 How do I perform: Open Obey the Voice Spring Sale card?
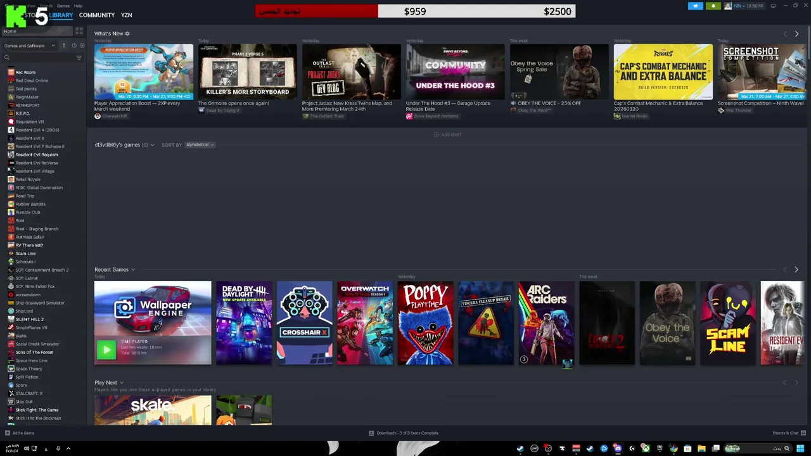pos(559,72)
